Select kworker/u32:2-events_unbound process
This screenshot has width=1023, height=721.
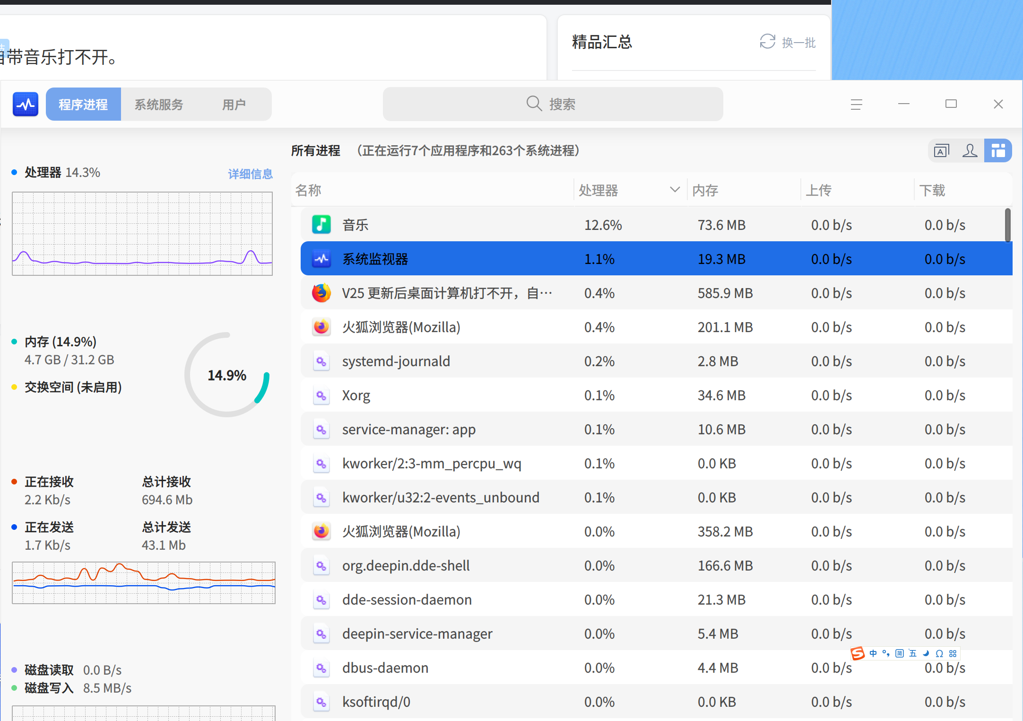coord(656,497)
